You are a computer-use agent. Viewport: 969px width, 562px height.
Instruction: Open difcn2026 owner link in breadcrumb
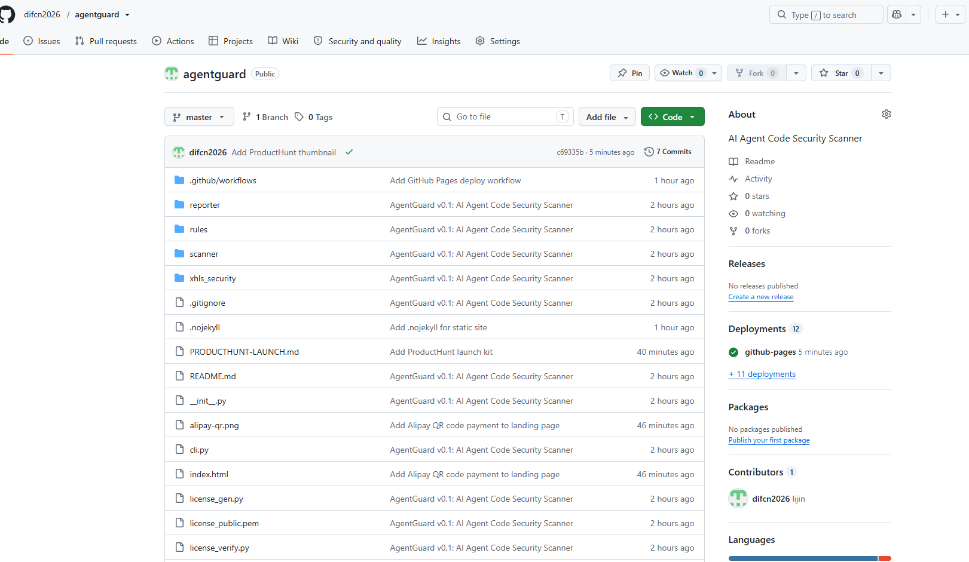[42, 14]
